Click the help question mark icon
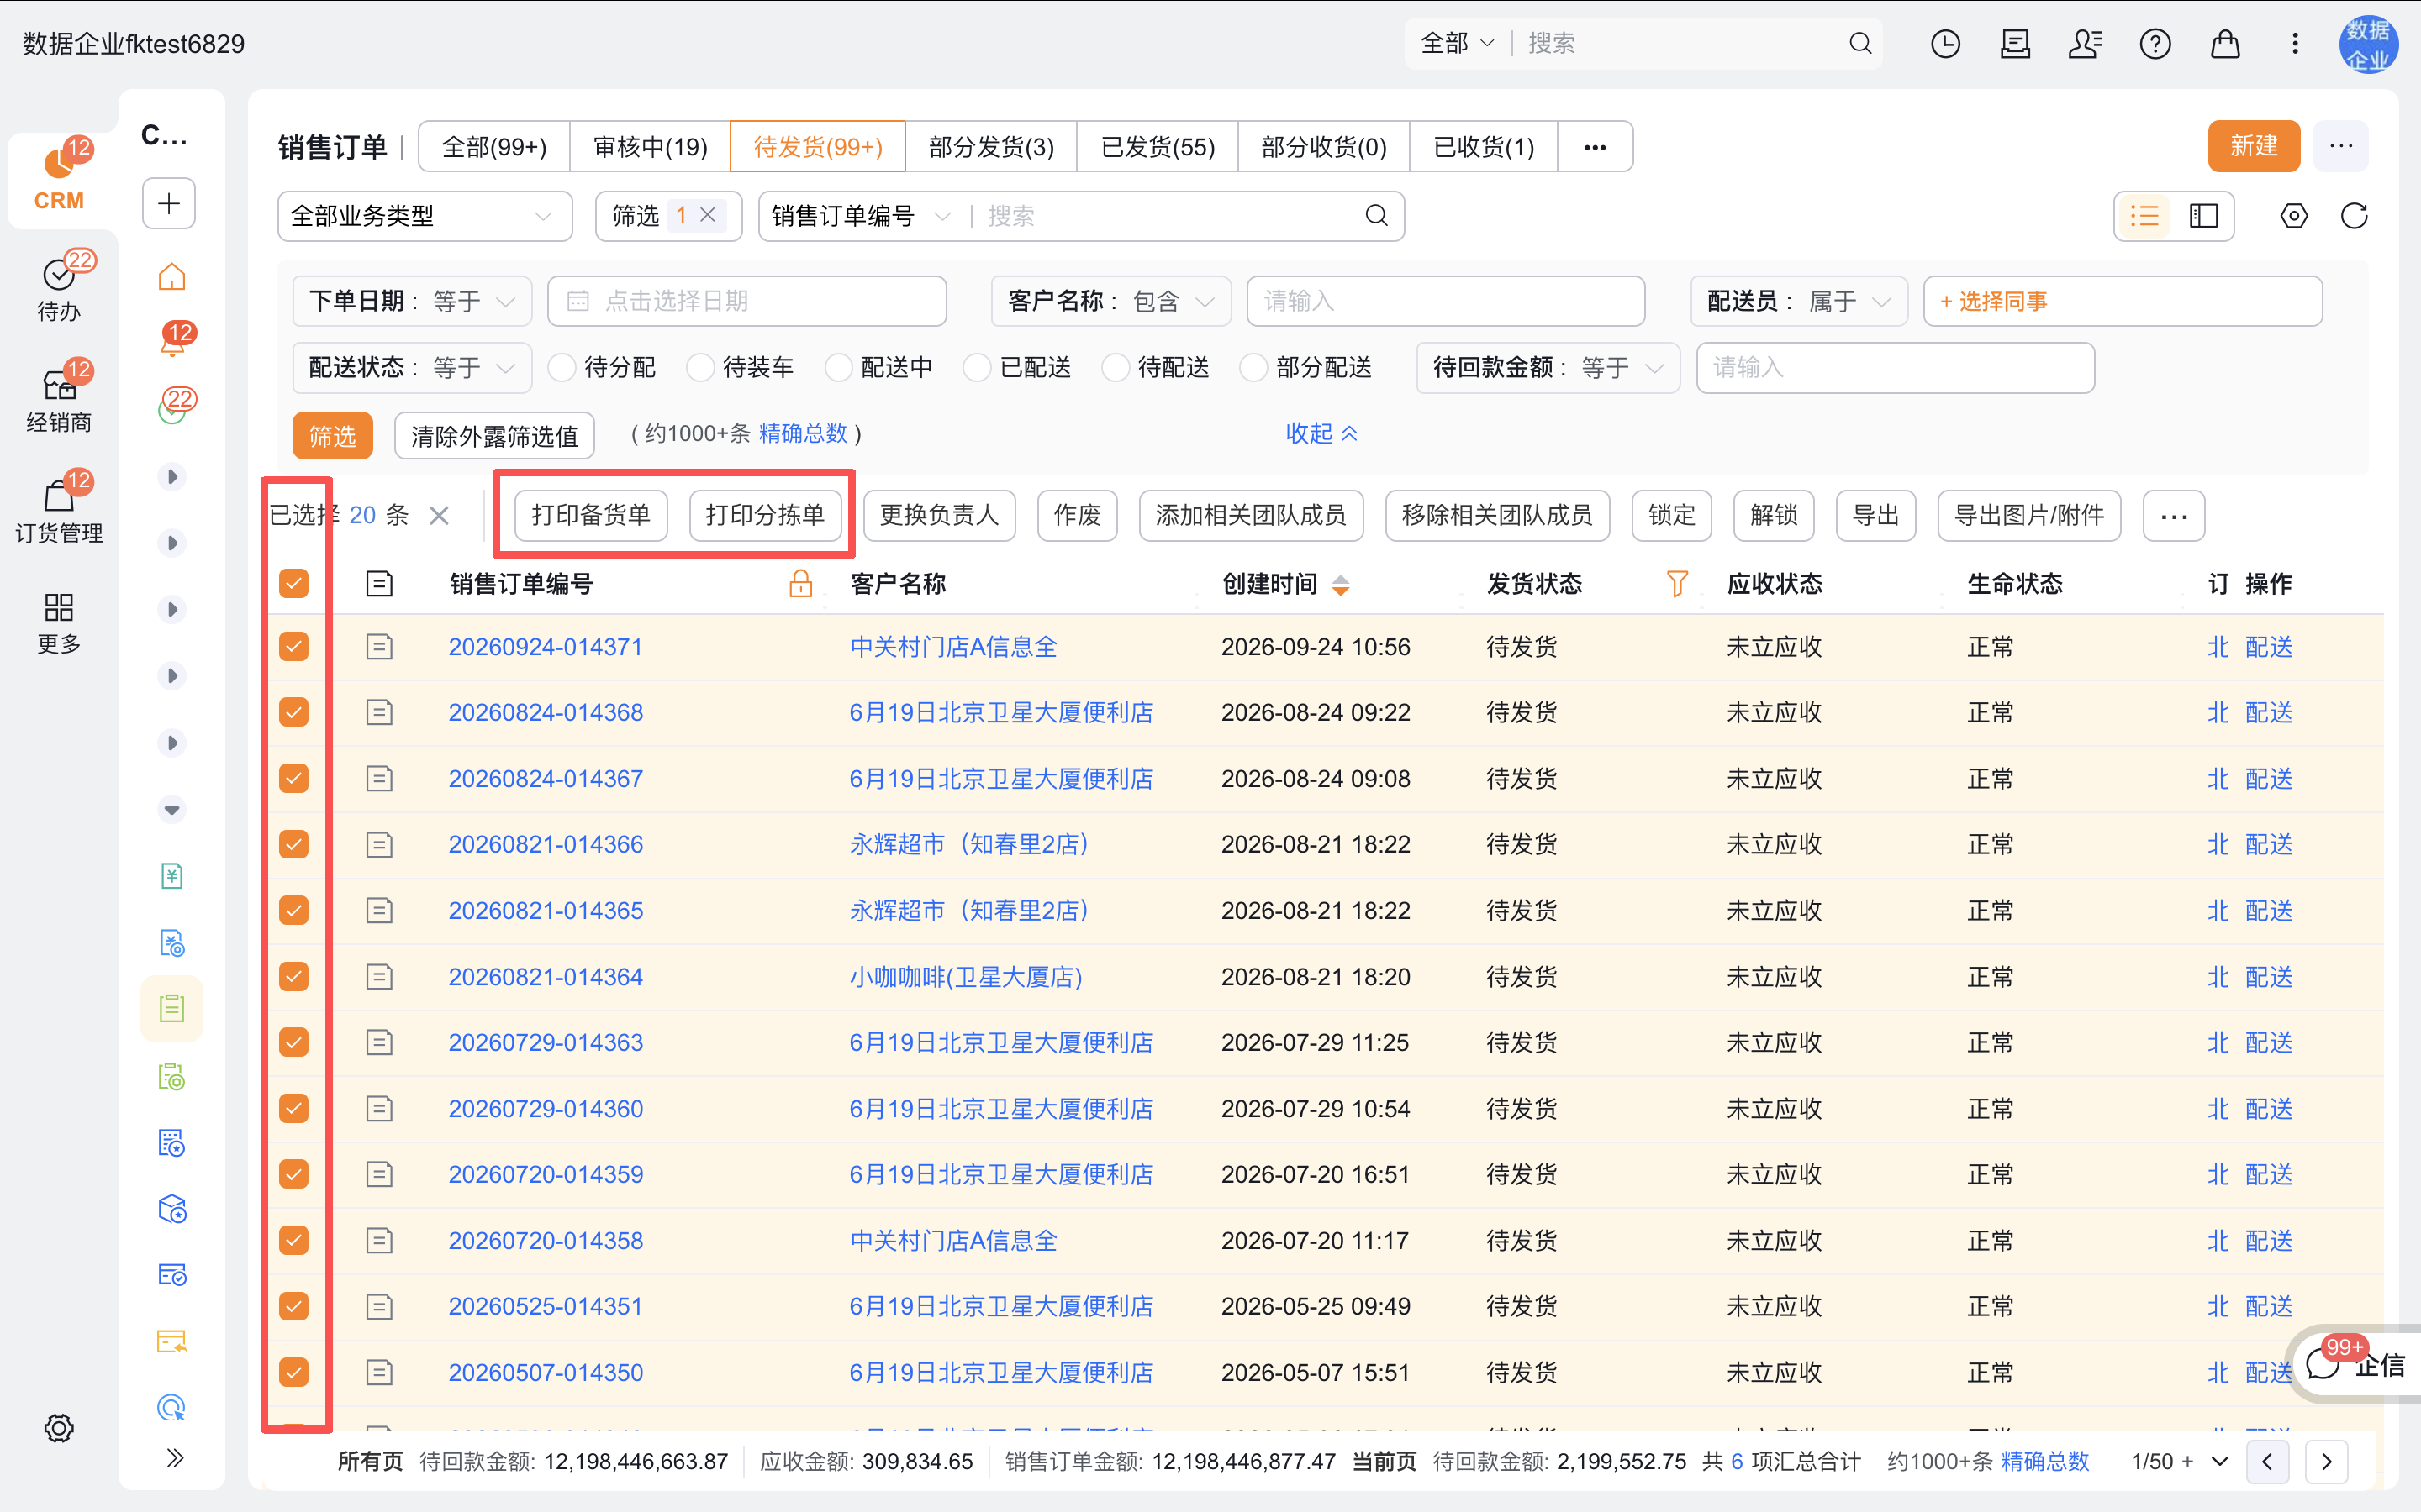 2155,44
